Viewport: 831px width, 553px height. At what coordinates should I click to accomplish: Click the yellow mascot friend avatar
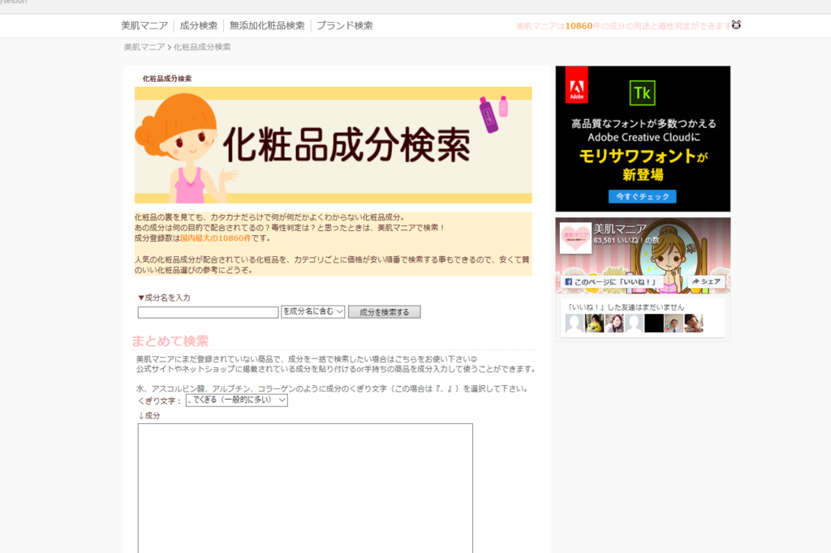(594, 324)
